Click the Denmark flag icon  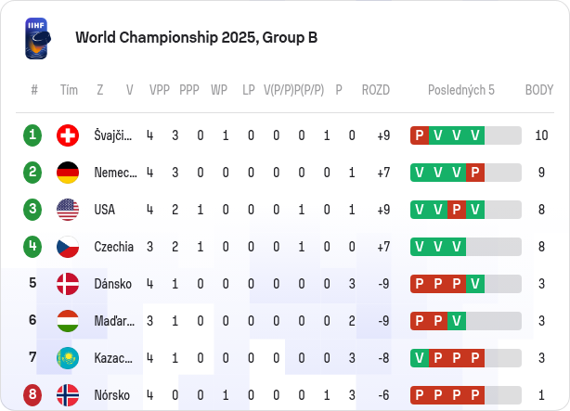pyautogui.click(x=68, y=284)
